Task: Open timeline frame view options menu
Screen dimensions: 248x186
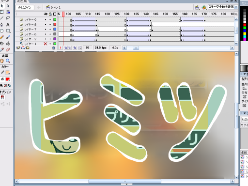Action: coord(236,14)
